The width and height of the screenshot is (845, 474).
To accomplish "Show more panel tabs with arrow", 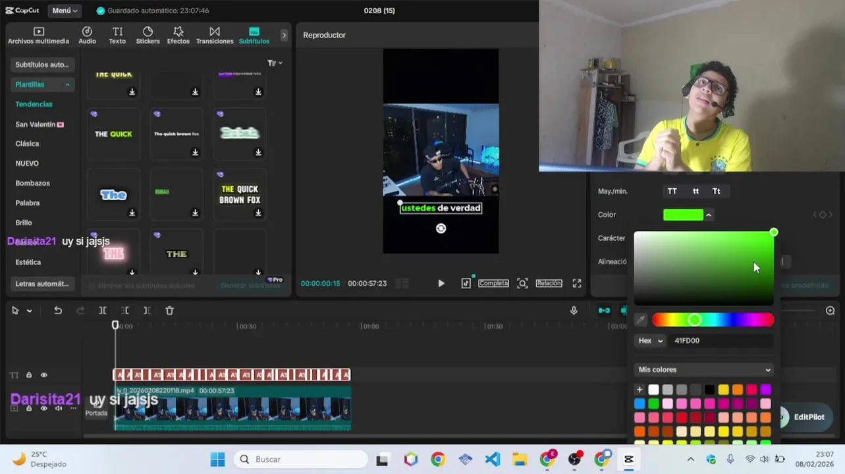I will [x=284, y=36].
